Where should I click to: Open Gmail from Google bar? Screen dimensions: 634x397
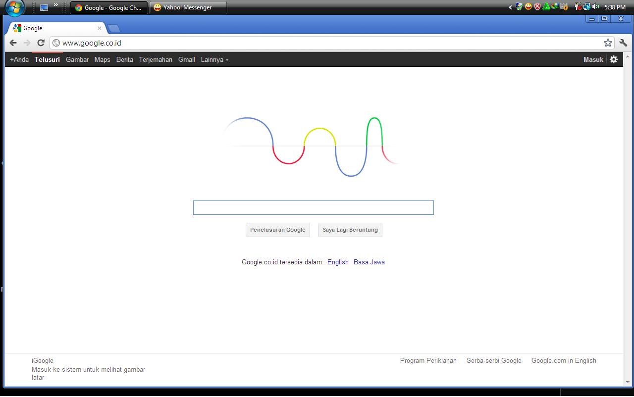(187, 59)
